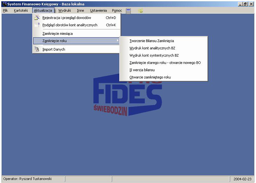Image resolution: width=256 pixels, height=183 pixels.
Task: Open the Wydruki menu
Action: (65, 11)
